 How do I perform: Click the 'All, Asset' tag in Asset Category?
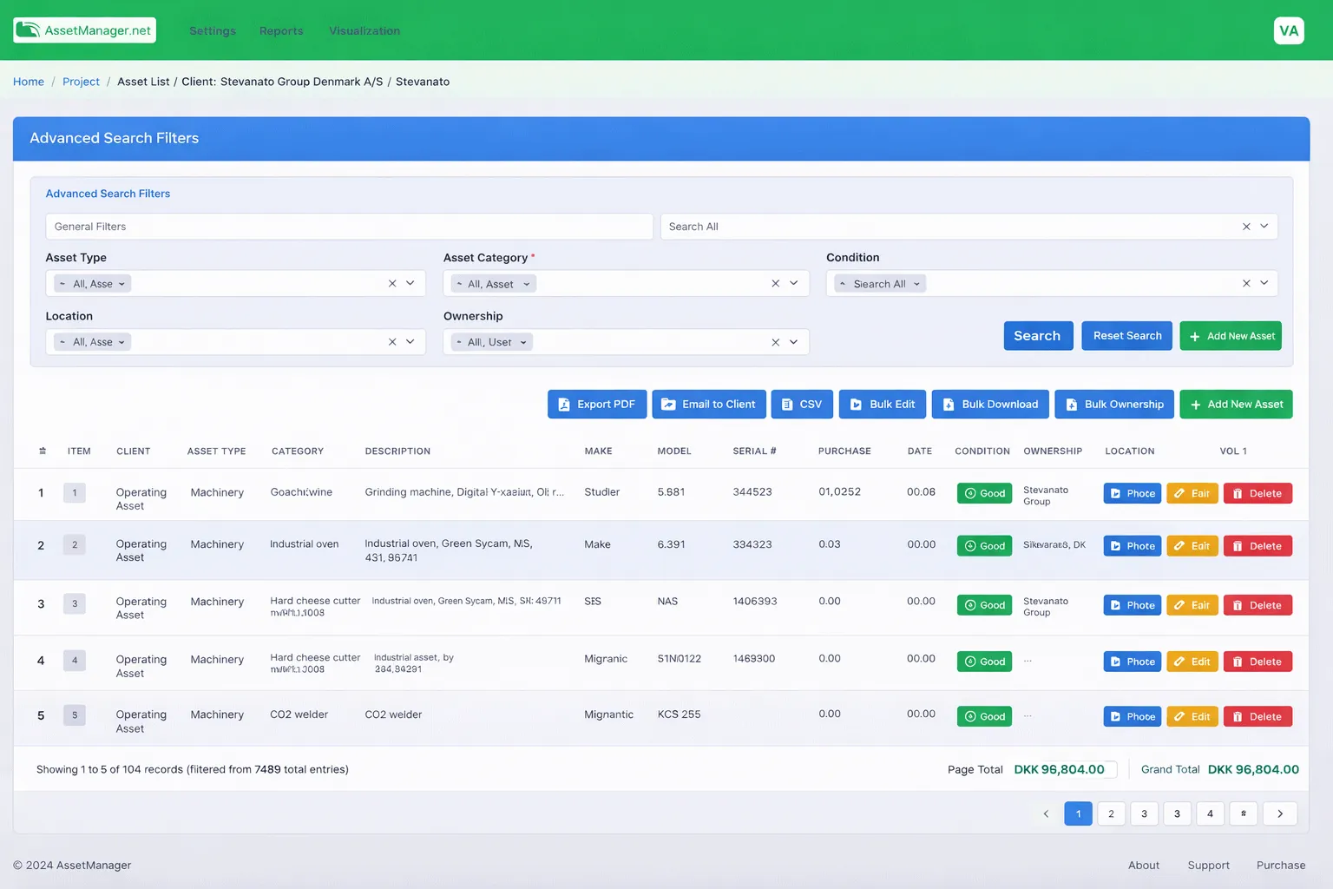click(493, 284)
